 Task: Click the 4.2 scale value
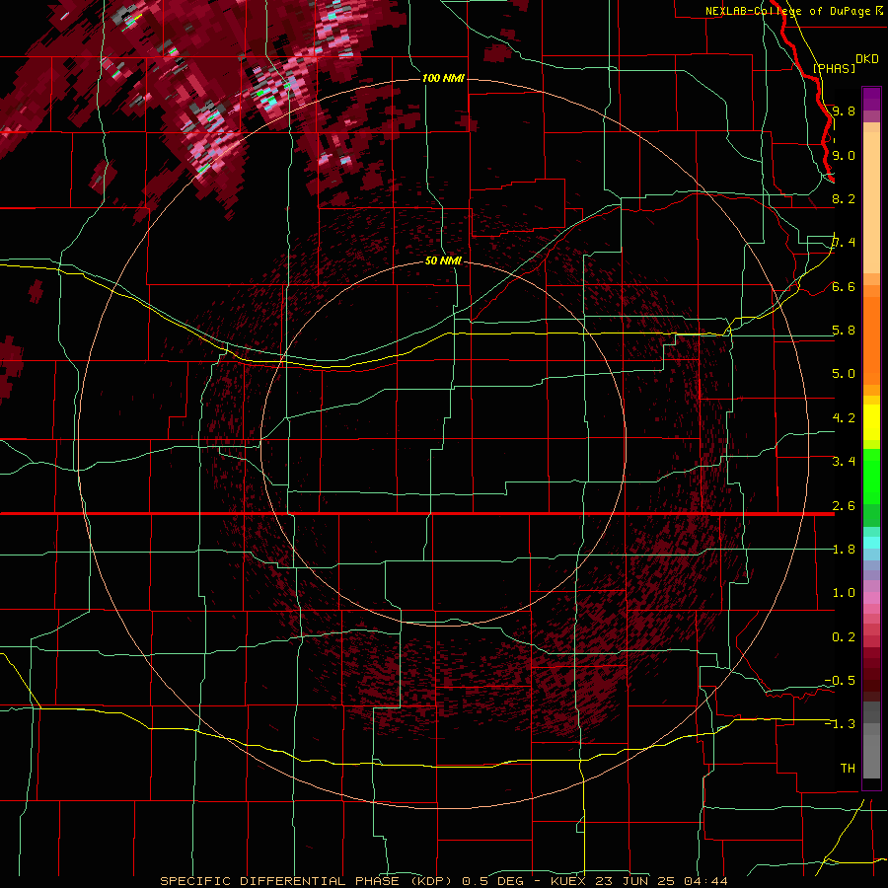(x=844, y=418)
